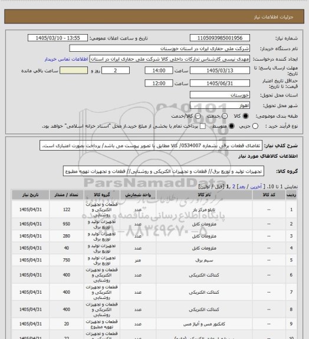Click the unit متر in row 5

138,260
